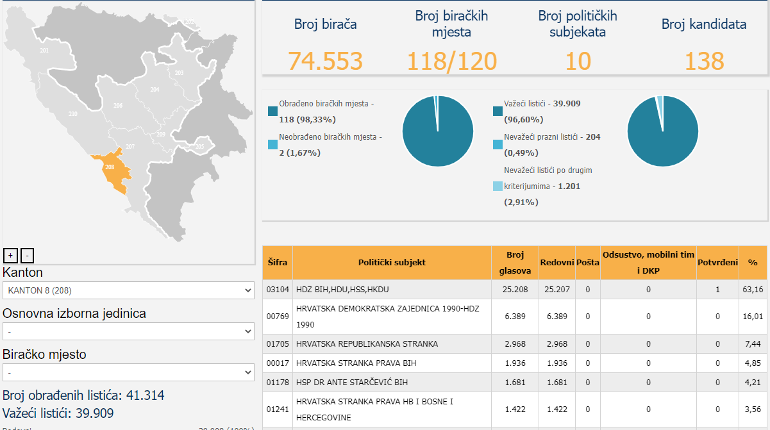Open the Kanton dropdown
Viewport: 770px width, 430px height.
129,290
